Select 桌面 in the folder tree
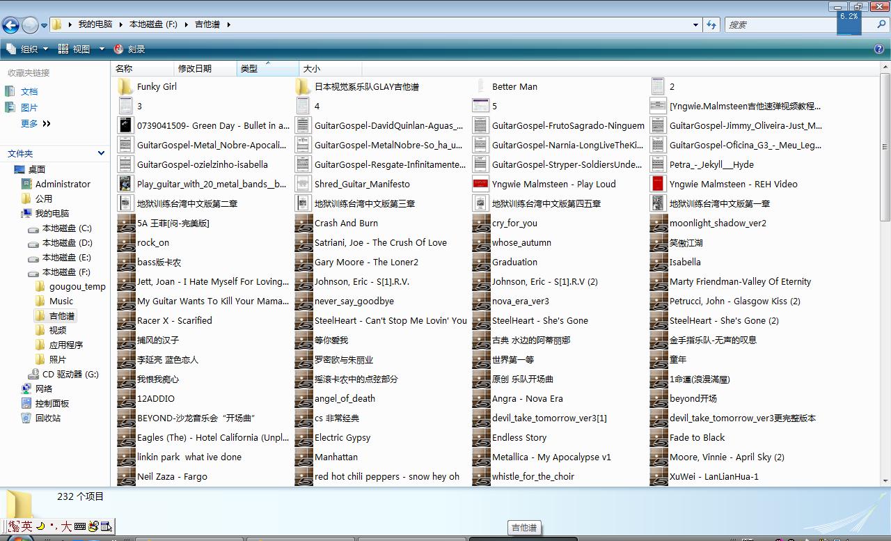The width and height of the screenshot is (891, 541). (x=30, y=169)
